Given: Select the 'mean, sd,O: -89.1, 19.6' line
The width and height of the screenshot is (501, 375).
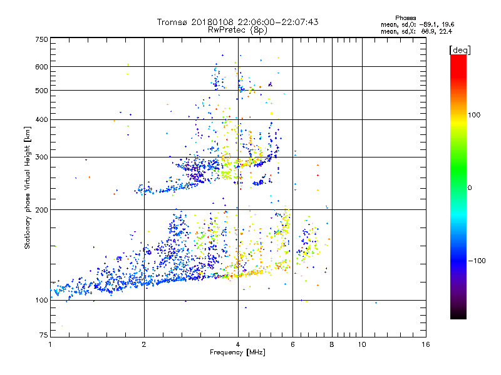Looking at the screenshot, I should point(417,24).
